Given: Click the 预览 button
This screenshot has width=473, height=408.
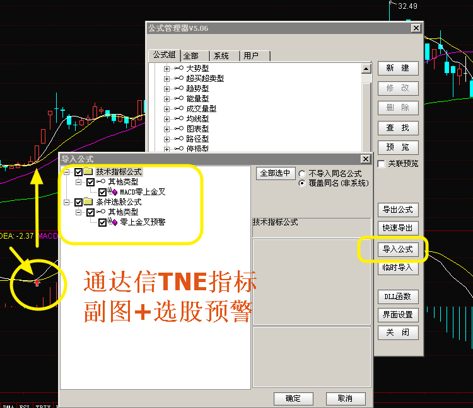Looking at the screenshot, I should click(398, 147).
